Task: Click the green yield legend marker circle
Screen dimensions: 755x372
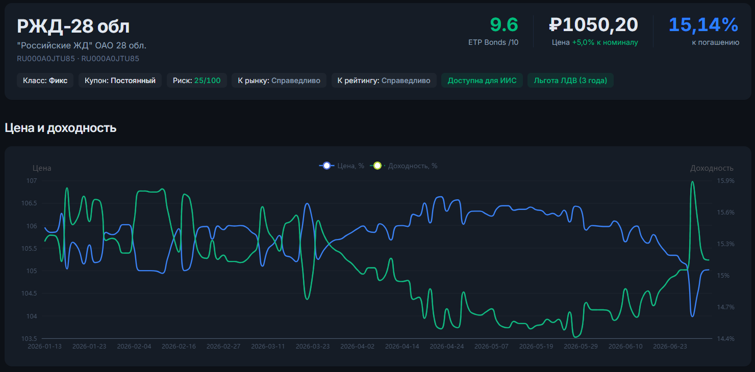Action: click(377, 166)
